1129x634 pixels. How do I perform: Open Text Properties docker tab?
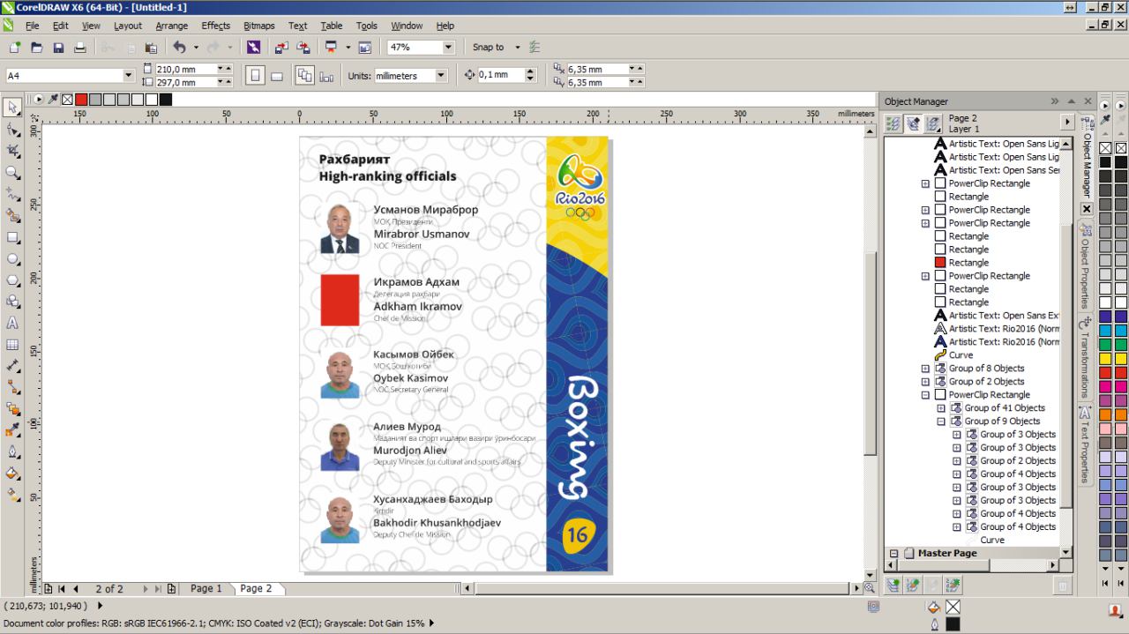(1087, 445)
